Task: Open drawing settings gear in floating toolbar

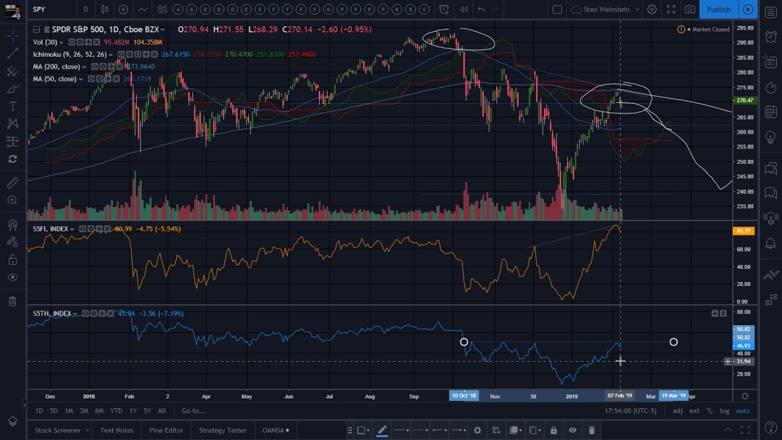Action: pos(477,430)
